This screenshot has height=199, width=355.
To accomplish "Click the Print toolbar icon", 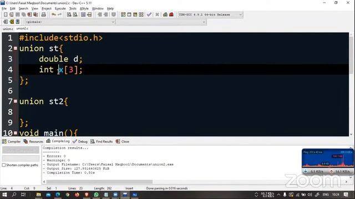I will coord(43,14).
